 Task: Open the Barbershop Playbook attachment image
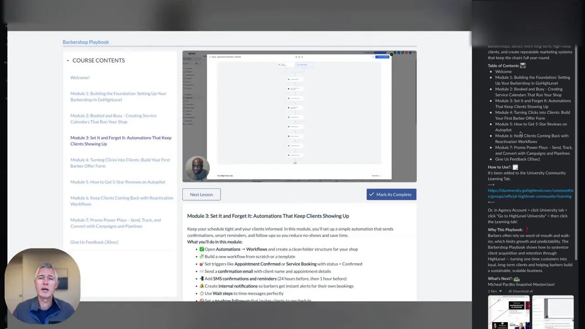(x=509, y=312)
